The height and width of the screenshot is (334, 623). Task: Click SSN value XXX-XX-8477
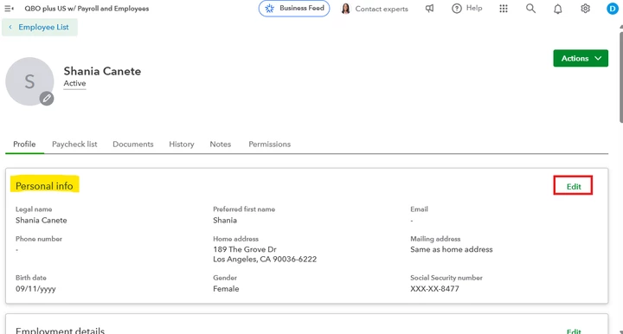click(x=434, y=289)
